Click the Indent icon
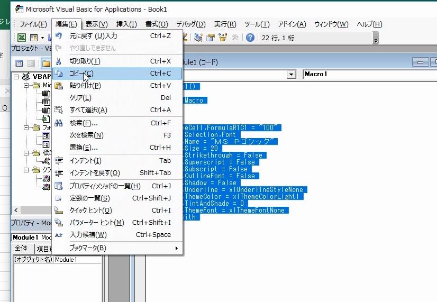437x302 pixels. [59, 161]
